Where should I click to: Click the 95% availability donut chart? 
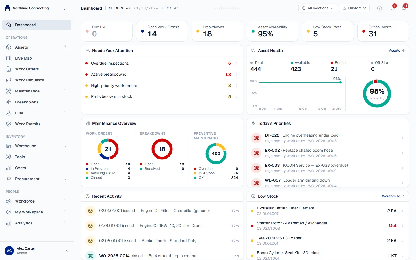[x=377, y=94]
